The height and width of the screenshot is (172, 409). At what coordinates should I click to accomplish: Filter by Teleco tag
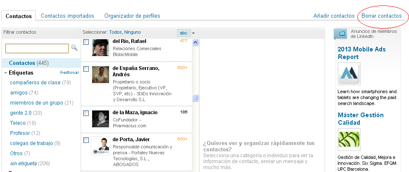(x=18, y=123)
